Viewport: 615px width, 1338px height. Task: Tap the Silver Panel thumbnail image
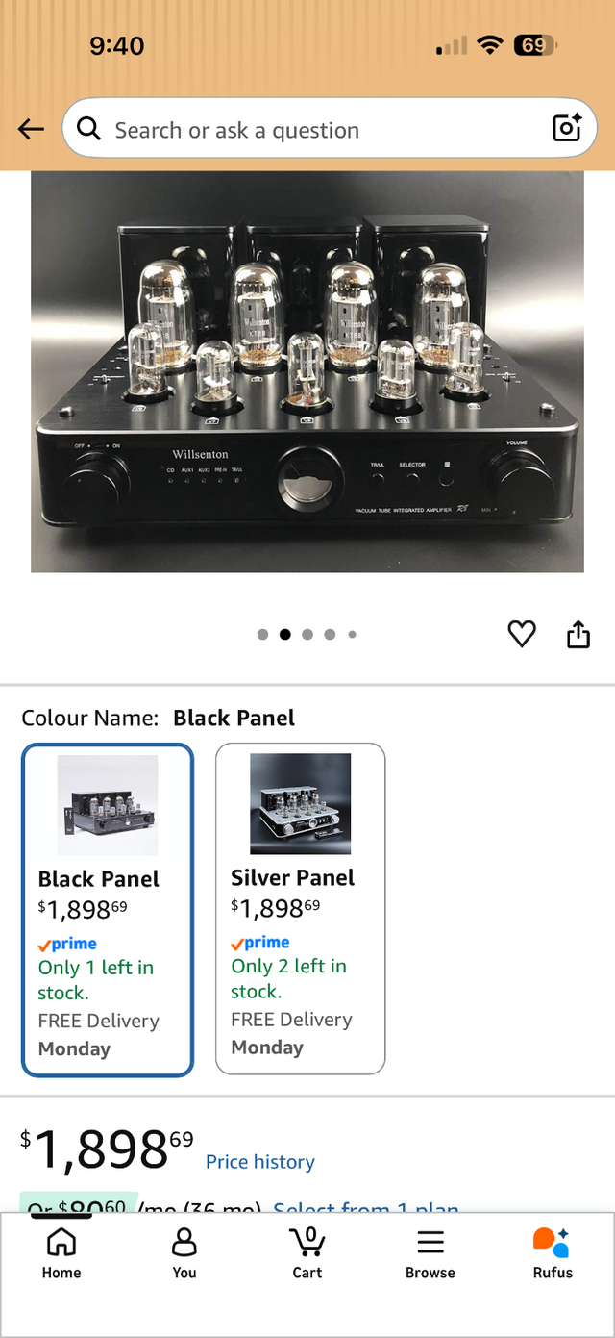(300, 804)
